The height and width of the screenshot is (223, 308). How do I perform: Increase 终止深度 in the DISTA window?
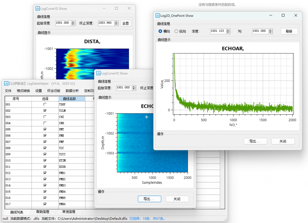point(116,22)
